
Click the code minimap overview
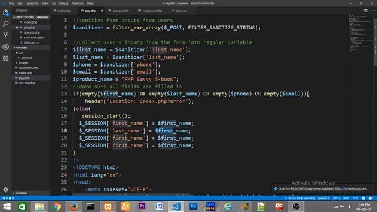[361, 34]
